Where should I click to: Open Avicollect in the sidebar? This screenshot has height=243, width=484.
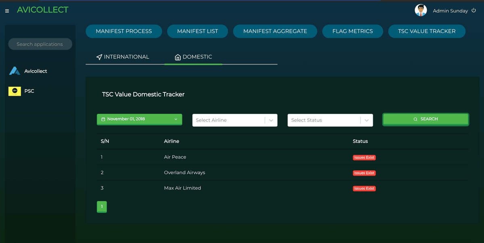35,71
